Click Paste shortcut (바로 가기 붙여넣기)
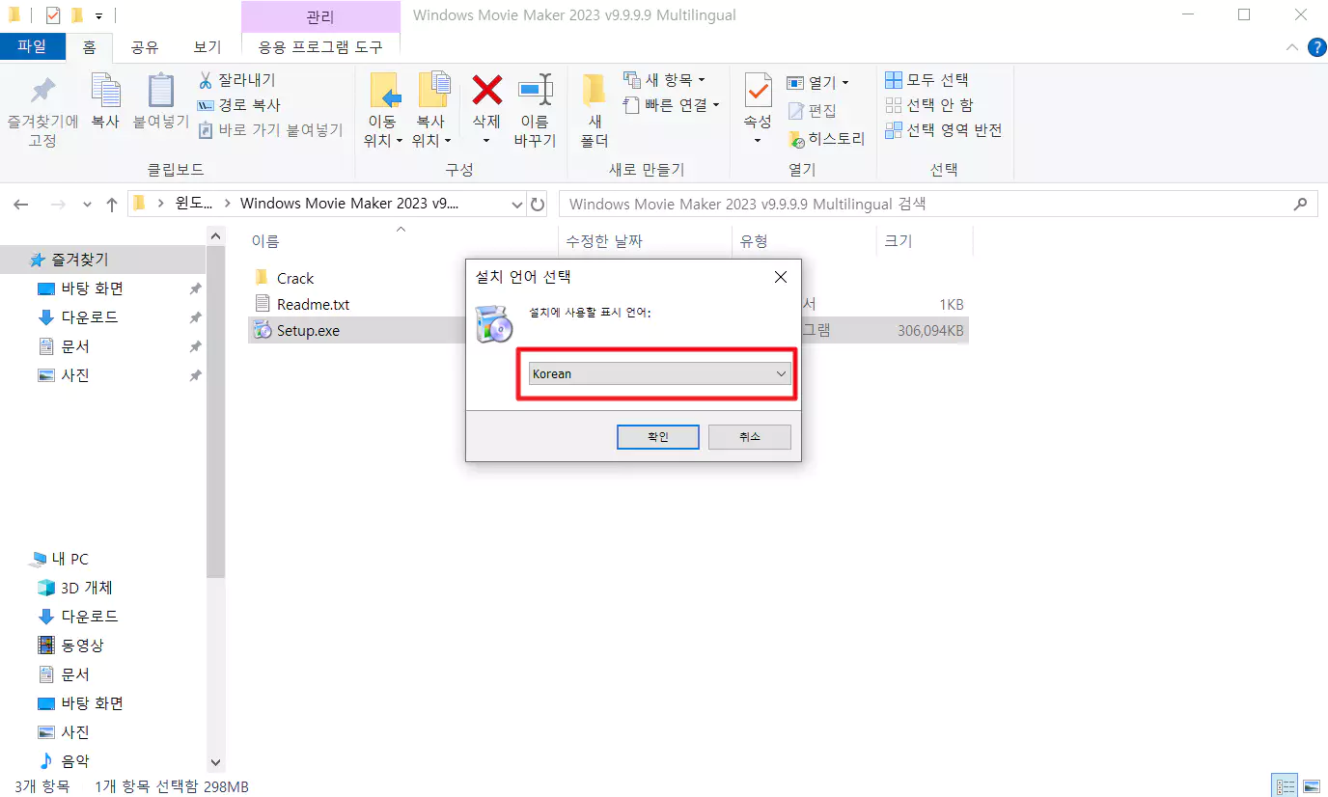1328x797 pixels. [x=270, y=129]
